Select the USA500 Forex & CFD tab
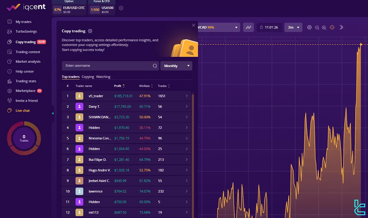Screen dimensions: 368x218 click(102, 9)
